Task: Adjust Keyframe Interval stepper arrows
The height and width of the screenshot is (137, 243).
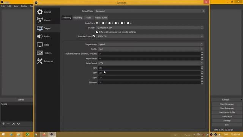Action: [202, 54]
